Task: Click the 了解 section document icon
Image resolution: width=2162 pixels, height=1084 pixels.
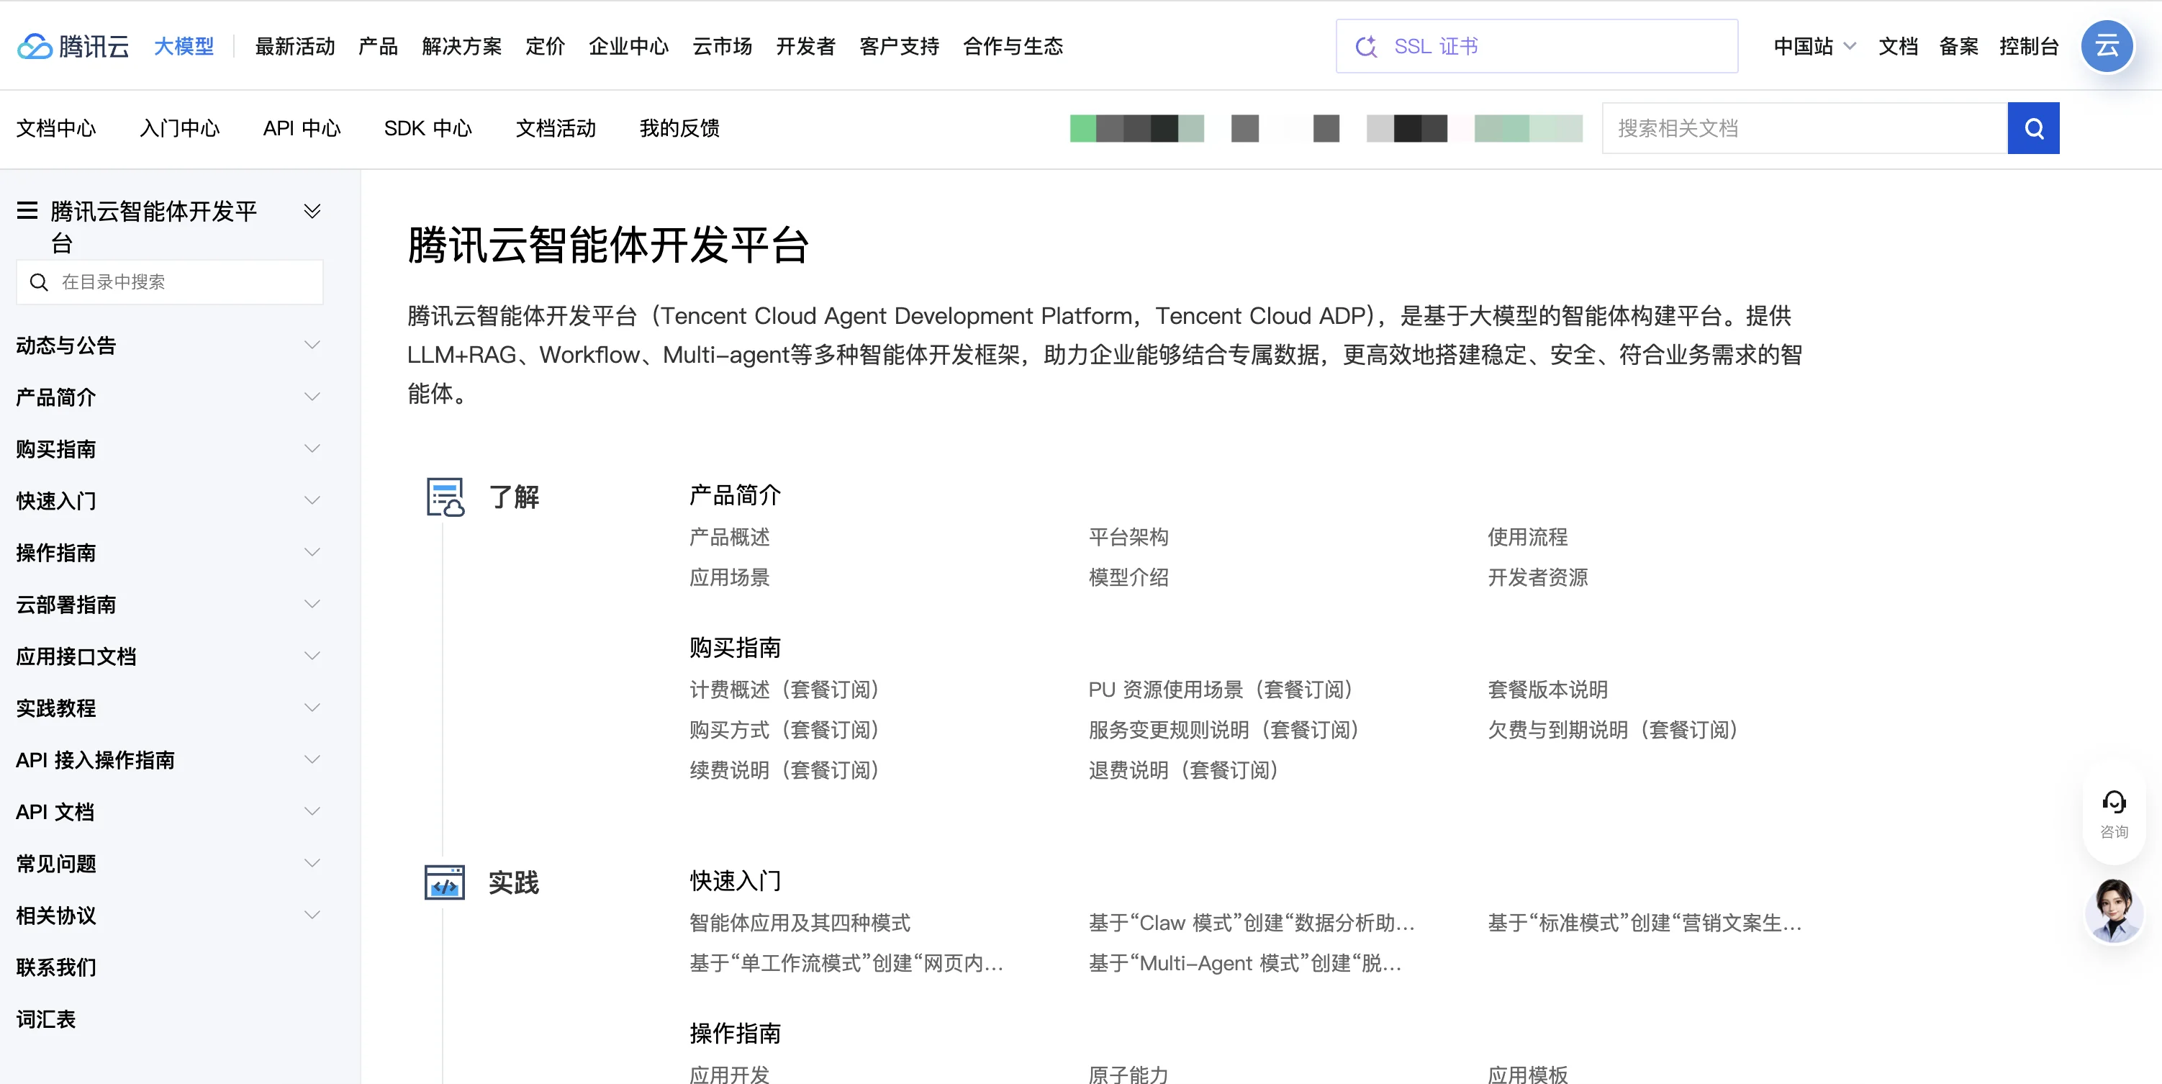Action: point(445,497)
